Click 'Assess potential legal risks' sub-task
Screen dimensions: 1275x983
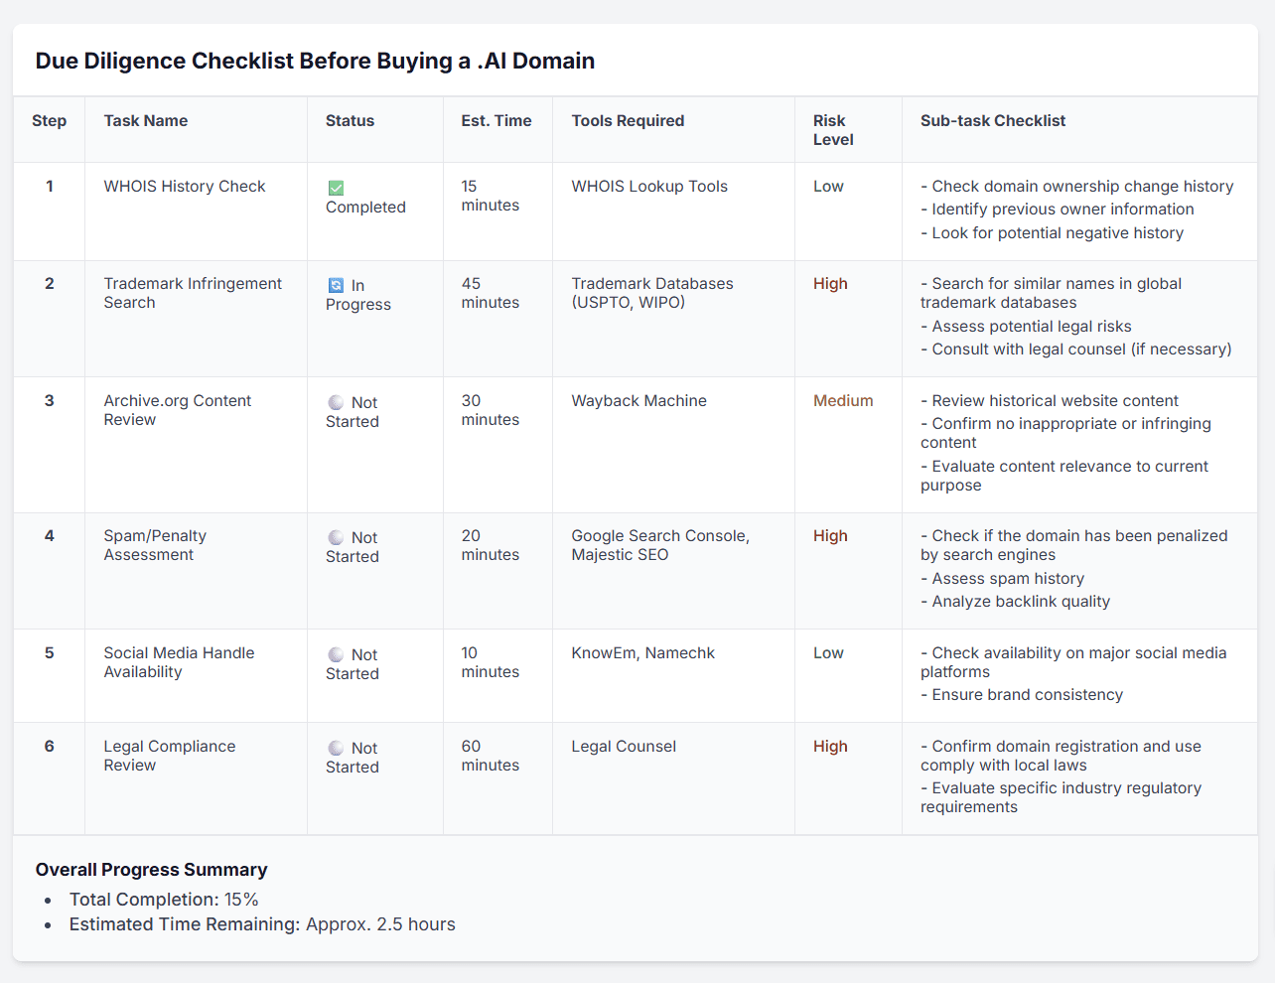1026,327
